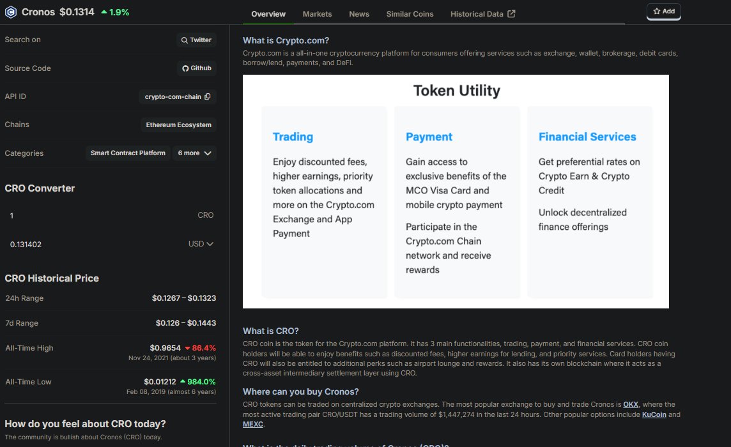Click the Token Utility infographic image
Image resolution: width=731 pixels, height=447 pixels.
(x=456, y=192)
